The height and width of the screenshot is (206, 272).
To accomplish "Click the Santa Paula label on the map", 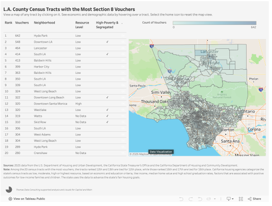I will pyautogui.click(x=137, y=86).
